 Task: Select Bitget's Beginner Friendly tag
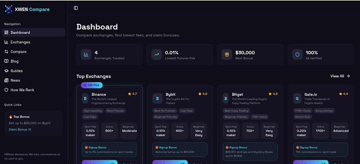coord(236,117)
